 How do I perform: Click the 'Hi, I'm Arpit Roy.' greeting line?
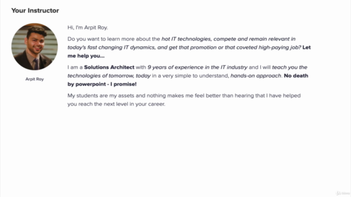tap(88, 27)
